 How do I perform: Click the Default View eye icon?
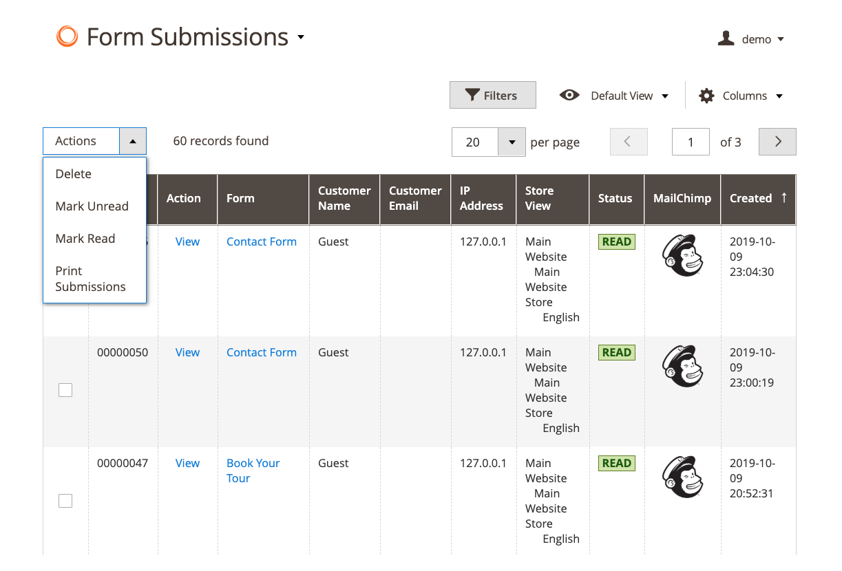pyautogui.click(x=569, y=96)
